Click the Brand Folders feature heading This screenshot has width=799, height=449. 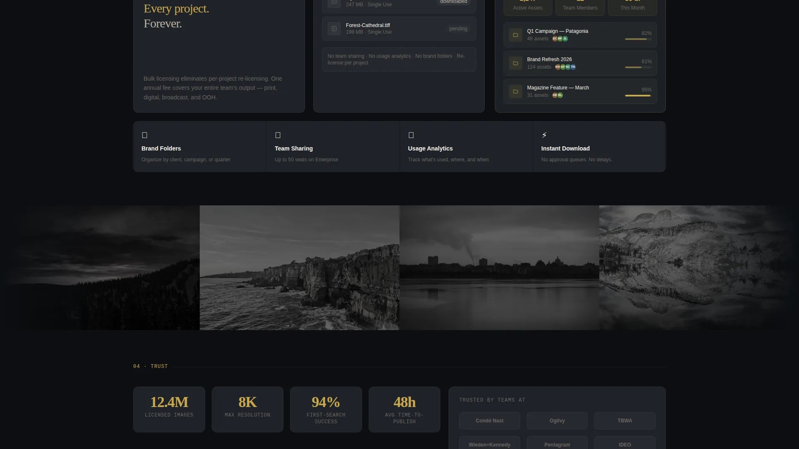(x=161, y=148)
